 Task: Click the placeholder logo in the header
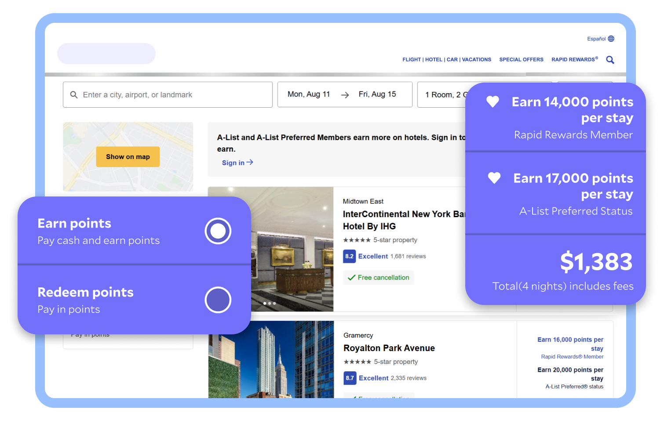[106, 54]
